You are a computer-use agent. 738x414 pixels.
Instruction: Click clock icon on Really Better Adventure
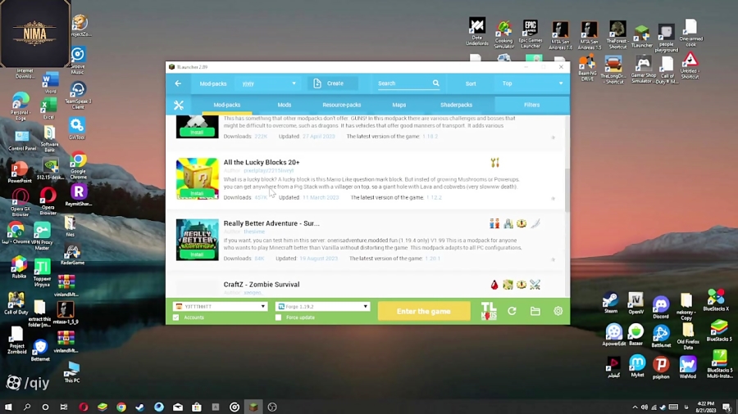522,224
